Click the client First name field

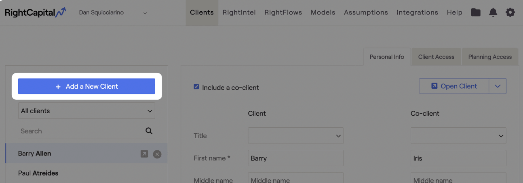pos(296,158)
